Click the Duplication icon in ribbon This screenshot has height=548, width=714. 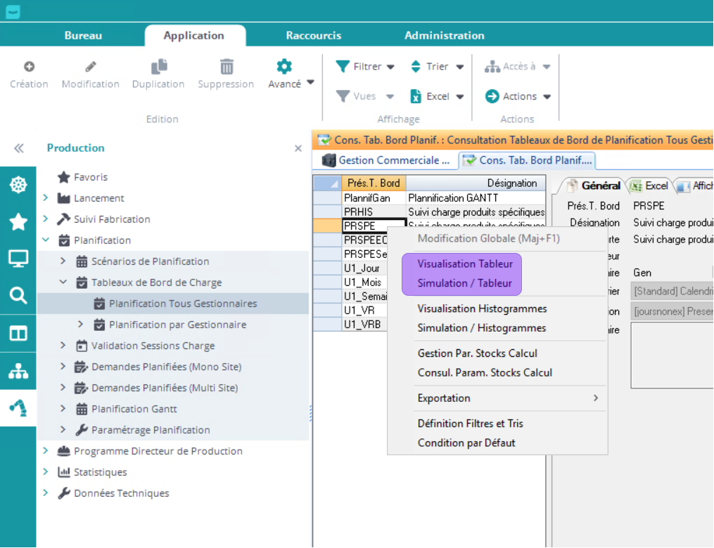pos(159,67)
